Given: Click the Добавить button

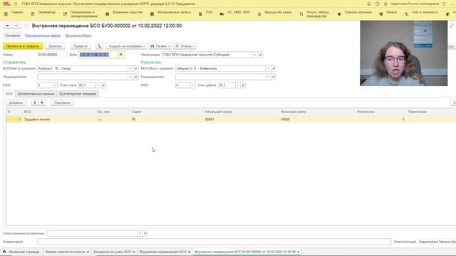Looking at the screenshot, I should tap(16, 102).
